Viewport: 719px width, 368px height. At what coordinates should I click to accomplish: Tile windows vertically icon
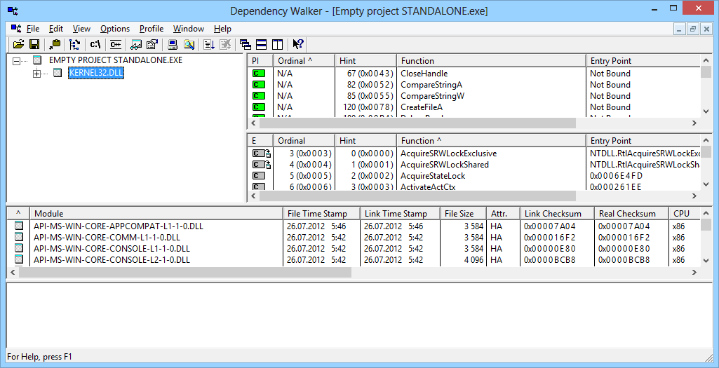pos(277,44)
